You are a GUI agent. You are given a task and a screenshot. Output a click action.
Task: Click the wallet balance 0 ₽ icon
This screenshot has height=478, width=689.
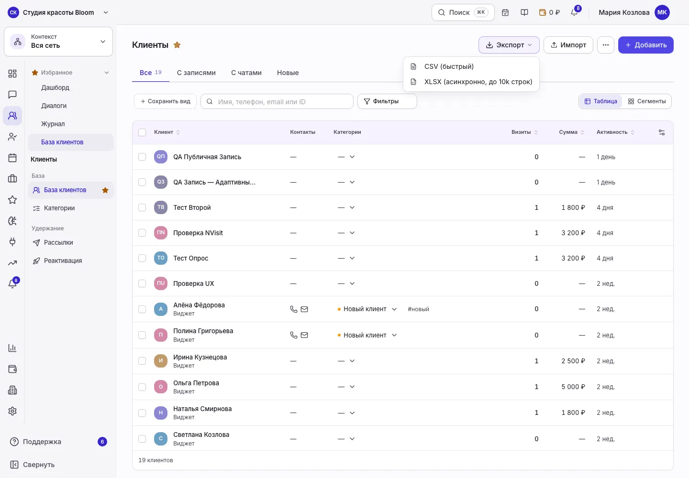pos(549,12)
